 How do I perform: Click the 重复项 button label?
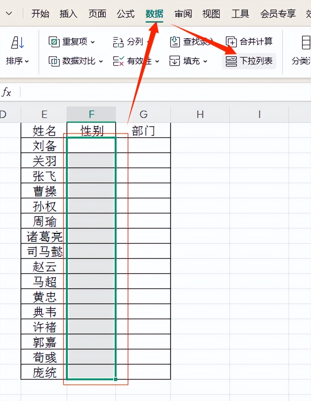(x=75, y=42)
